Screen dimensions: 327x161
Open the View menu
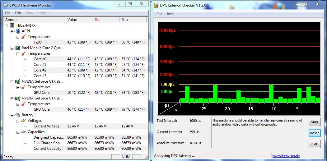[30, 13]
